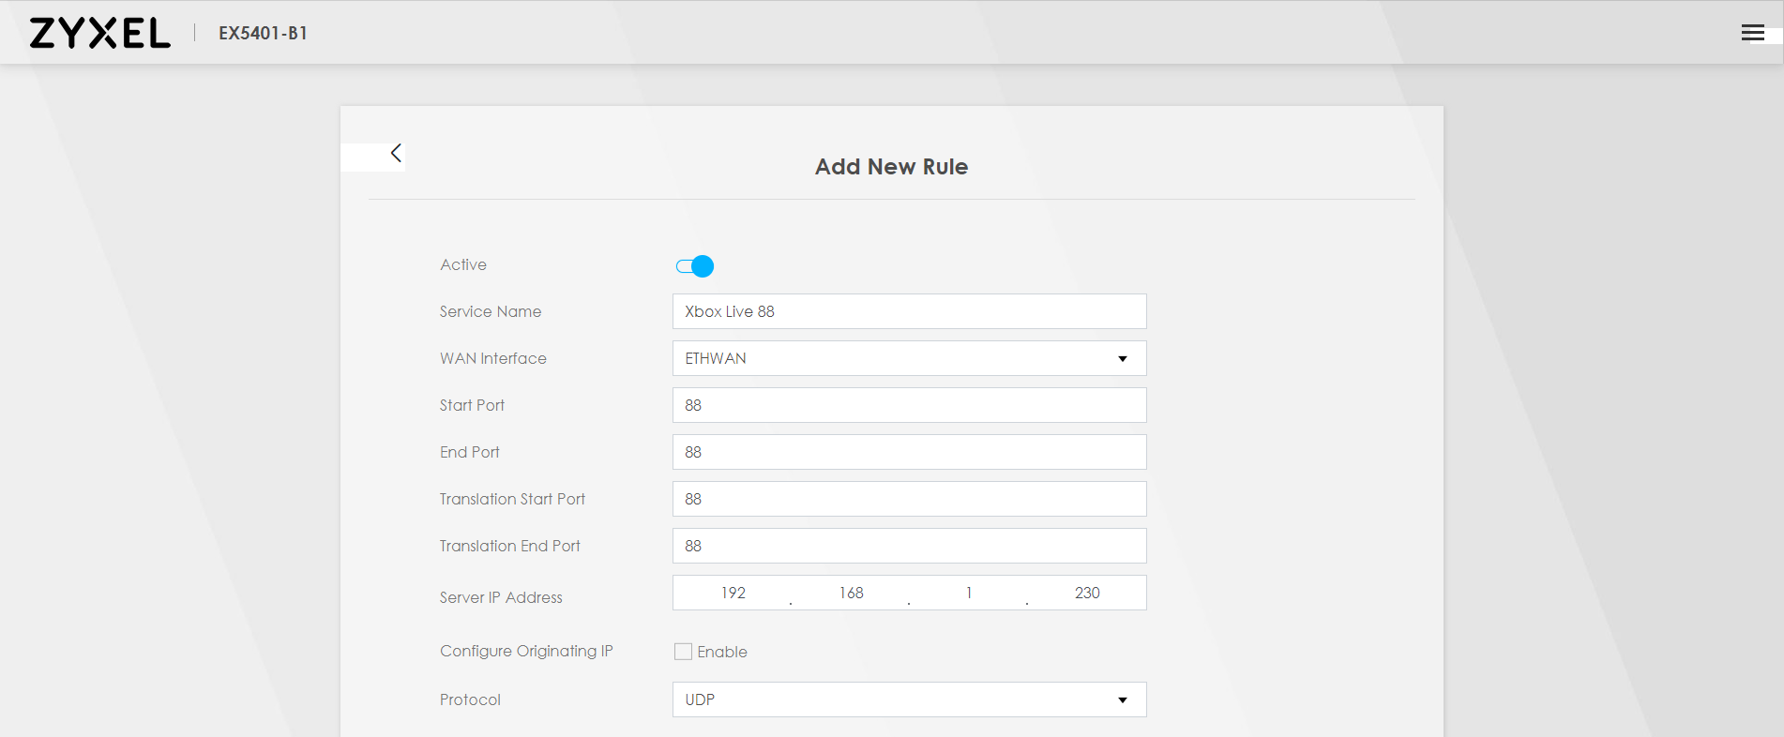
Task: Click the ZYXEL logo
Action: point(100,34)
